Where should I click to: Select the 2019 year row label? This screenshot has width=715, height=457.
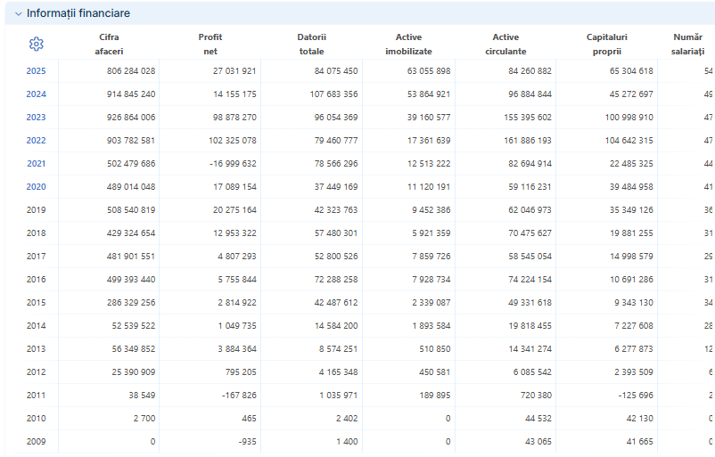36,210
